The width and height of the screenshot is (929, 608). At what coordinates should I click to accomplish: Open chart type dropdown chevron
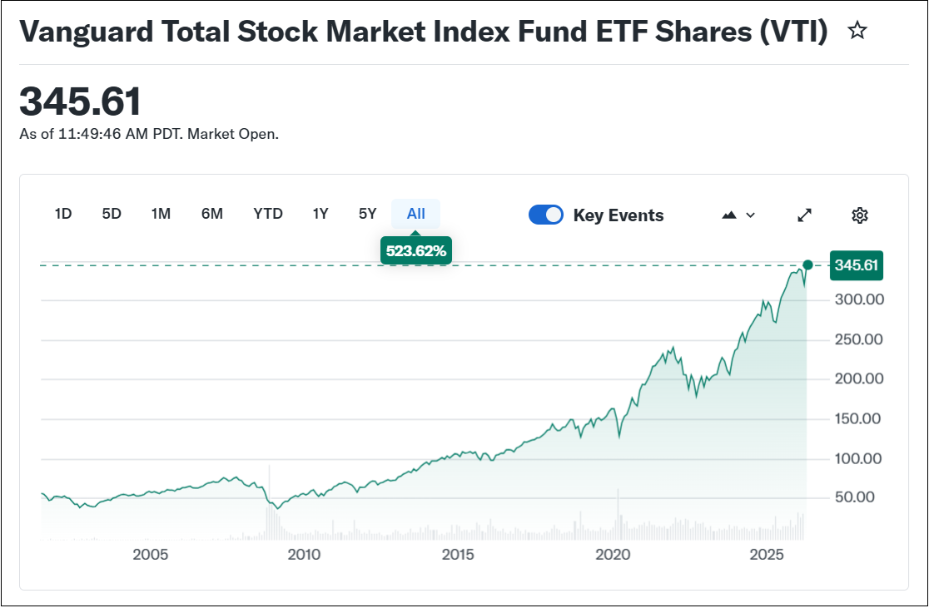tap(751, 215)
